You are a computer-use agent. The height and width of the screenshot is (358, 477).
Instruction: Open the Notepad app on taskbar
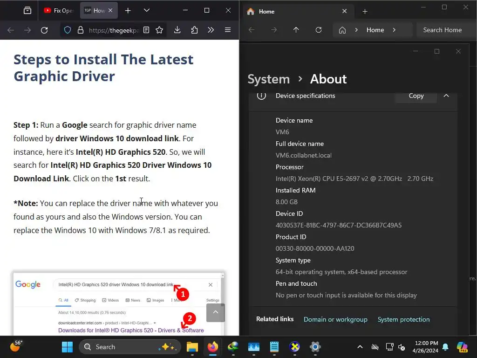click(x=274, y=347)
